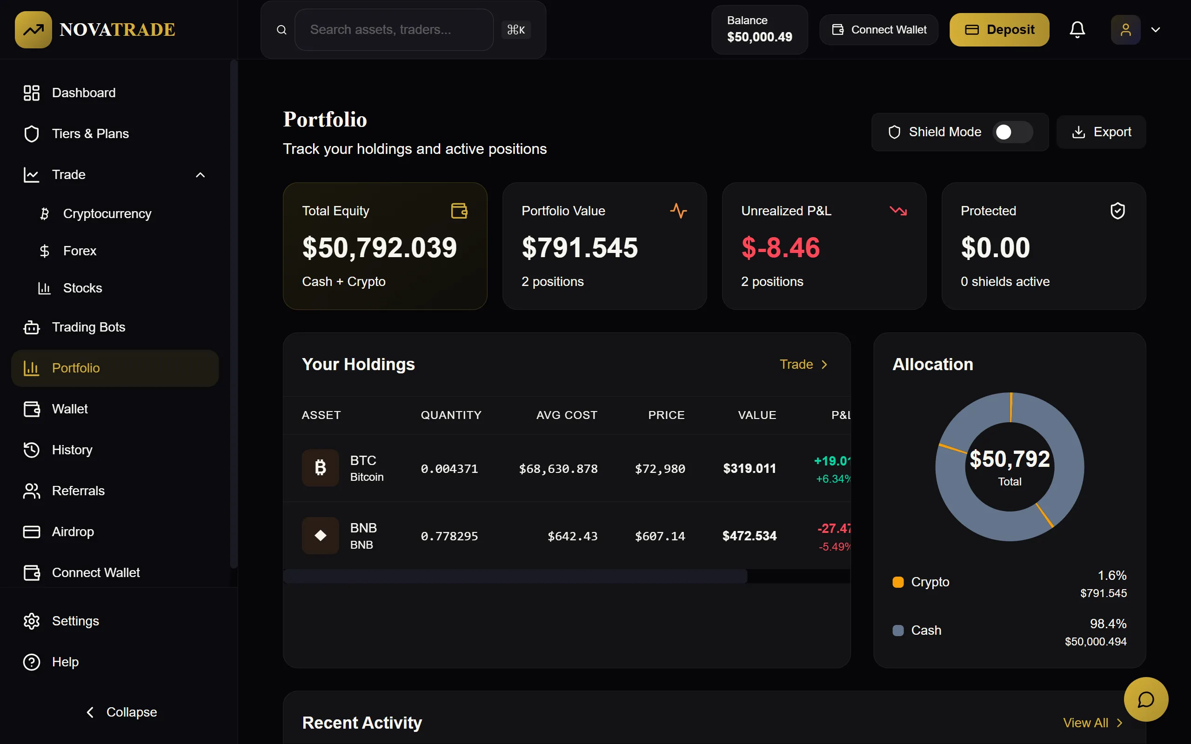Image resolution: width=1191 pixels, height=744 pixels.
Task: Click the Balance $50,000.49 box
Action: pos(759,29)
